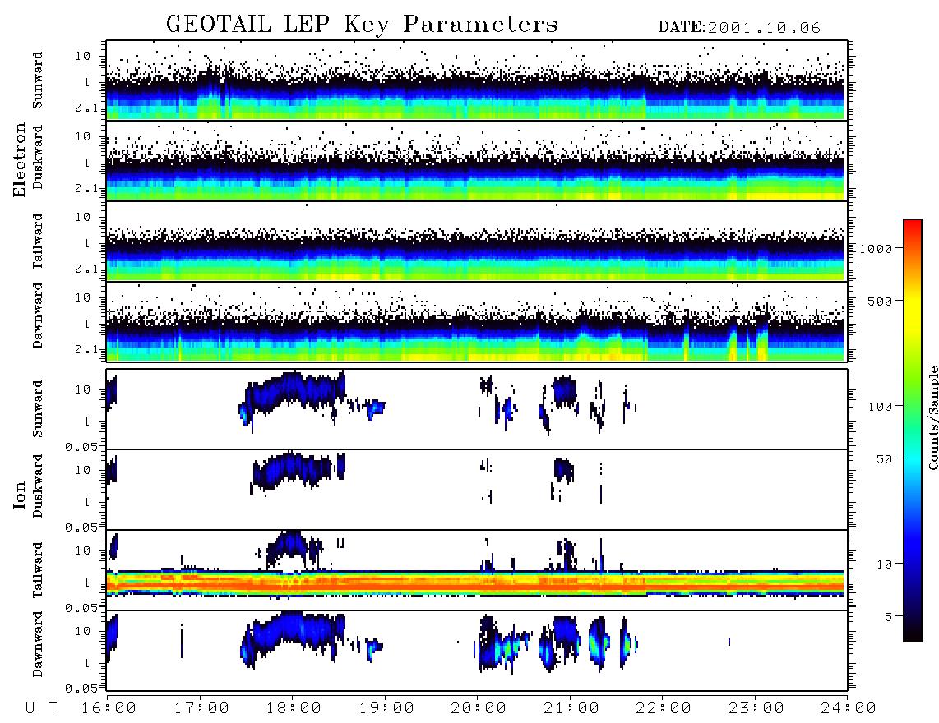Click the vertical "Electron" group label
Image resolution: width=939 pixels, height=723 pixels.
[x=20, y=159]
